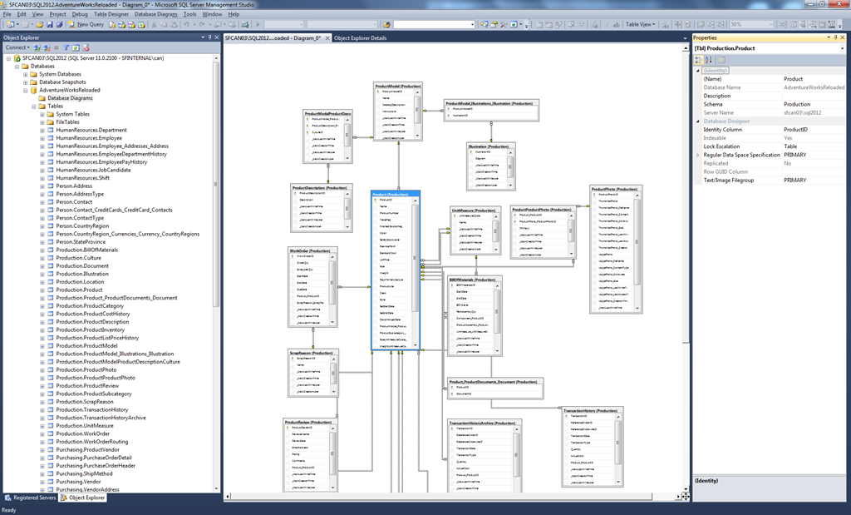Open the Table View dropdown

pyautogui.click(x=640, y=24)
